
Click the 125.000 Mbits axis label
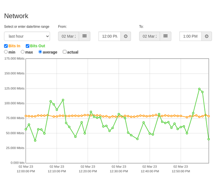coord(14,89)
